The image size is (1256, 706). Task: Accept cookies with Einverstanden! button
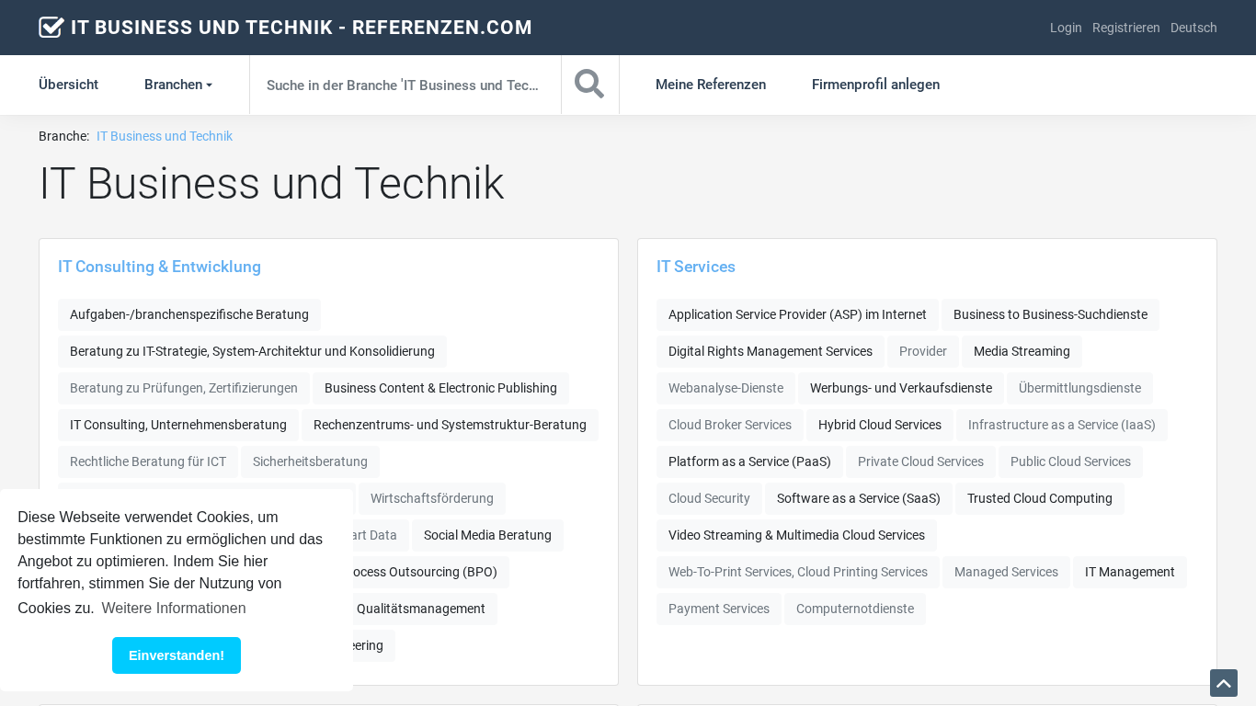point(177,655)
